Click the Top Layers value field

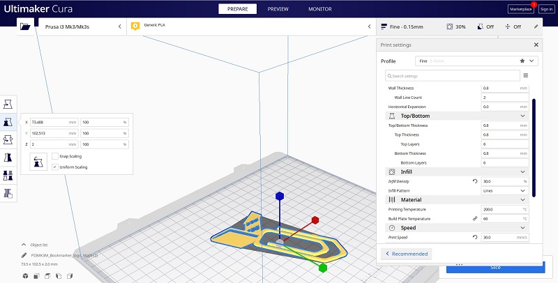[x=504, y=144]
